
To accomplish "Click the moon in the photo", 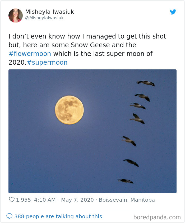I will pos(69,110).
